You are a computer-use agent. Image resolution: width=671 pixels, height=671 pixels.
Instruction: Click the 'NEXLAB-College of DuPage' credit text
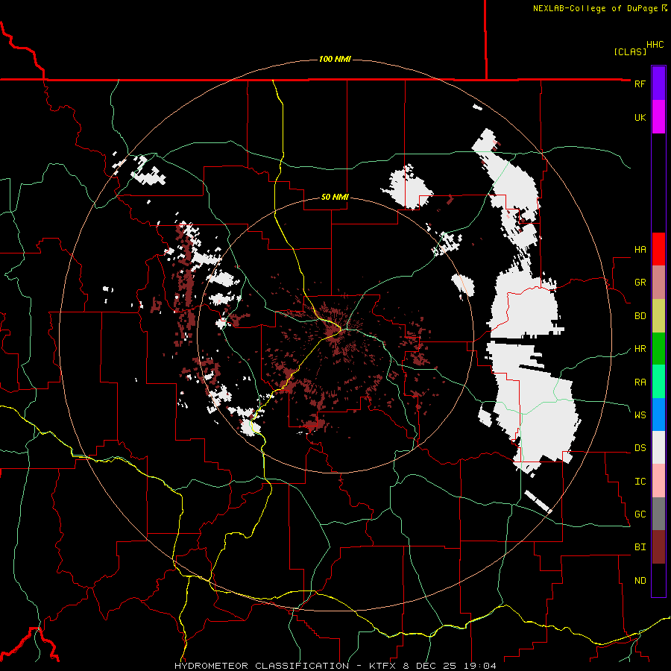pyautogui.click(x=595, y=8)
